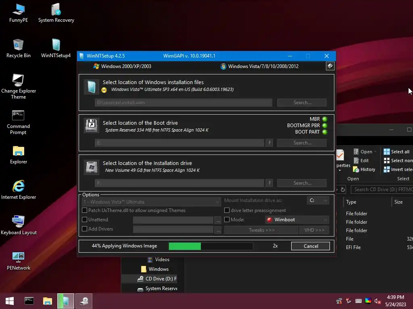Select CD Drive (D:) in Explorer tree
413x309 pixels.
pyautogui.click(x=157, y=279)
